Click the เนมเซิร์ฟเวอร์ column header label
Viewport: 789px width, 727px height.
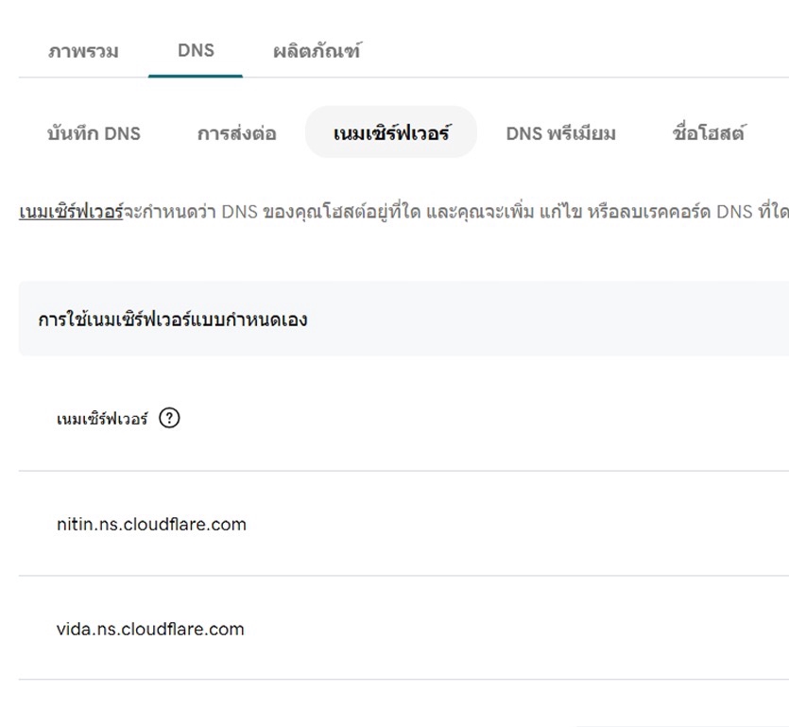pyautogui.click(x=104, y=416)
